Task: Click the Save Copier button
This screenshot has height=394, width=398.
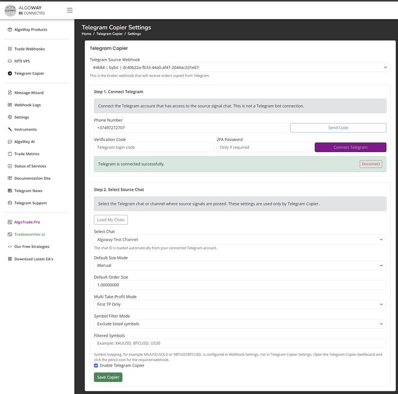Action: click(x=108, y=377)
